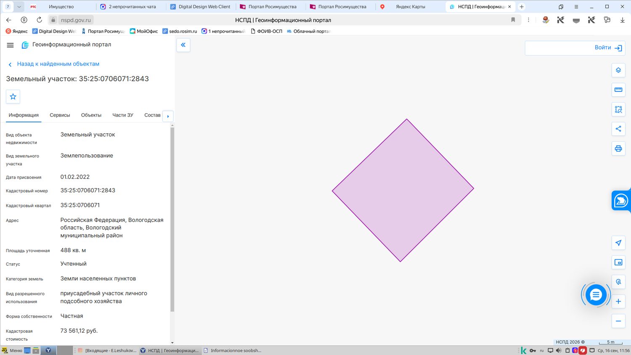Collapse the left panel with double chevron

tap(183, 45)
